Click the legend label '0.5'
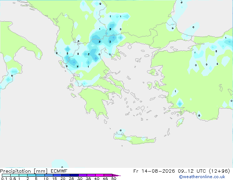 pyautogui.click(x=13, y=179)
